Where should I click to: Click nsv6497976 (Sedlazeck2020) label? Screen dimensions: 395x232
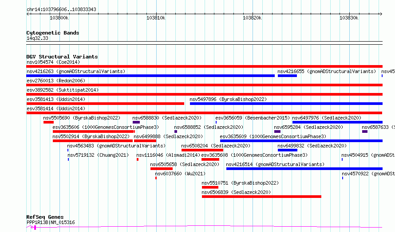[327, 118]
